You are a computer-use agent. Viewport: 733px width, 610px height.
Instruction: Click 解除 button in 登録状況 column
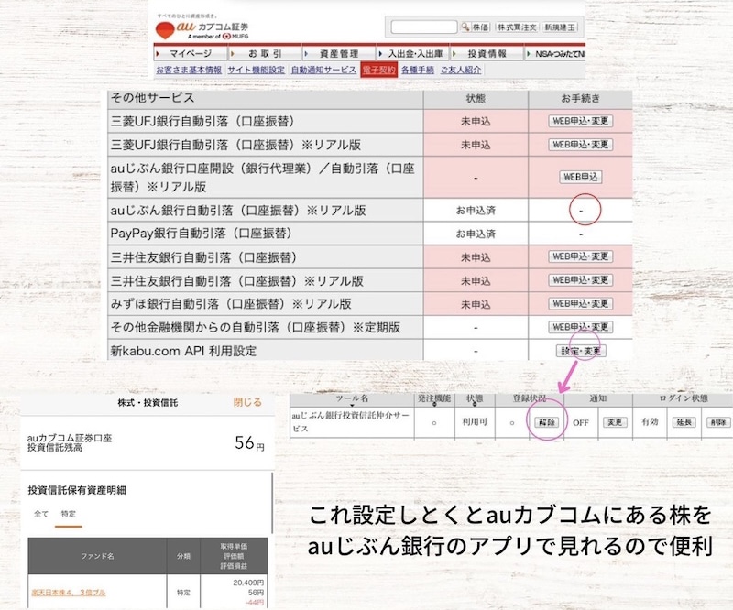point(546,422)
